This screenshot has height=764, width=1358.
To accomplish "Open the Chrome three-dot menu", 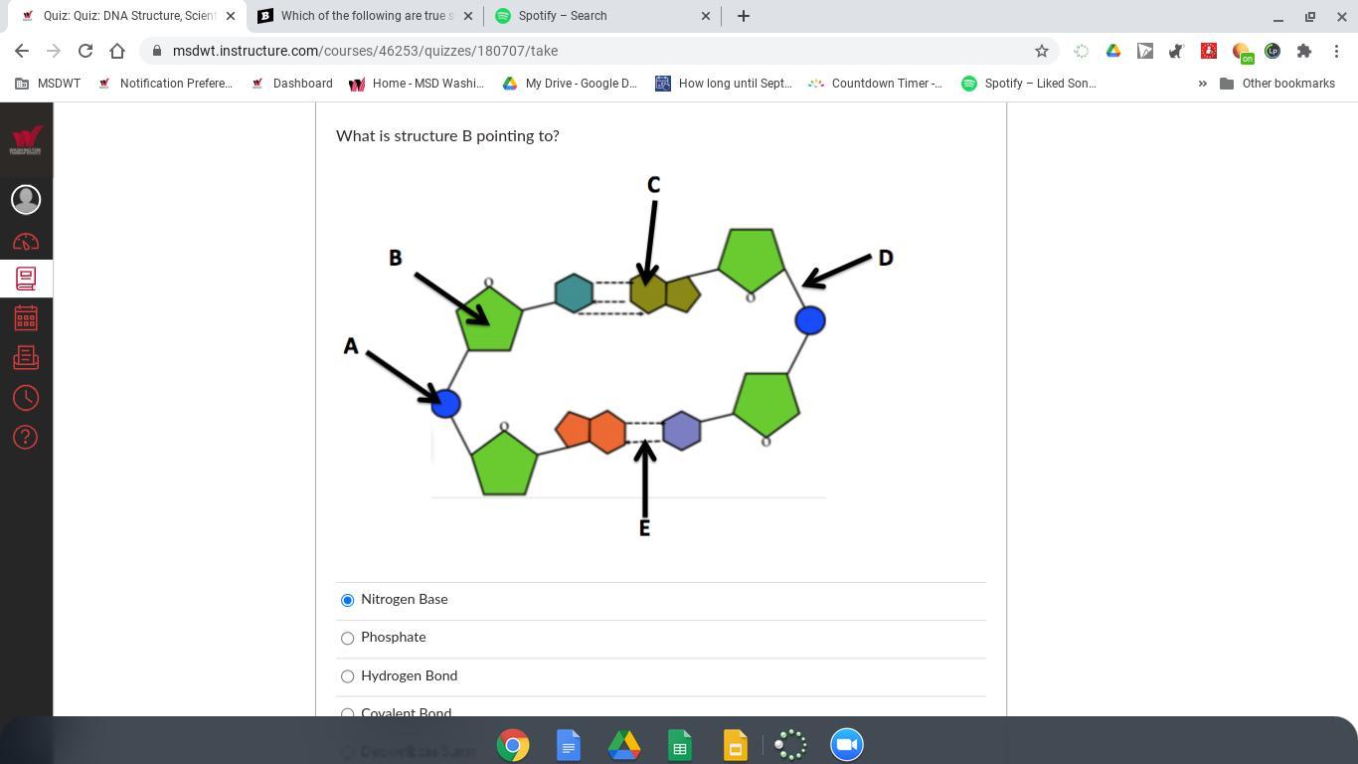I will coord(1336,51).
